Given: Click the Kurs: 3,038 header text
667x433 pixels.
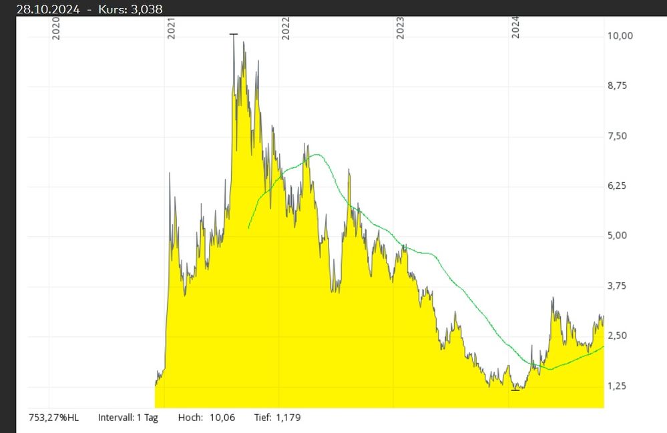Looking at the screenshot, I should click(x=130, y=9).
